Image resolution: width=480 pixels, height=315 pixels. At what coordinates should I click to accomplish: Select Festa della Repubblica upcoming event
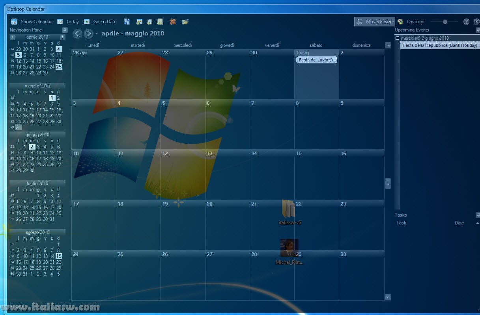pos(440,45)
